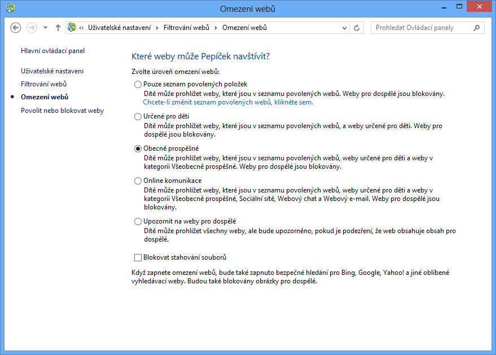Select 'Určené pro děti' radio button
Screen dimensions: 496x355
(138, 116)
